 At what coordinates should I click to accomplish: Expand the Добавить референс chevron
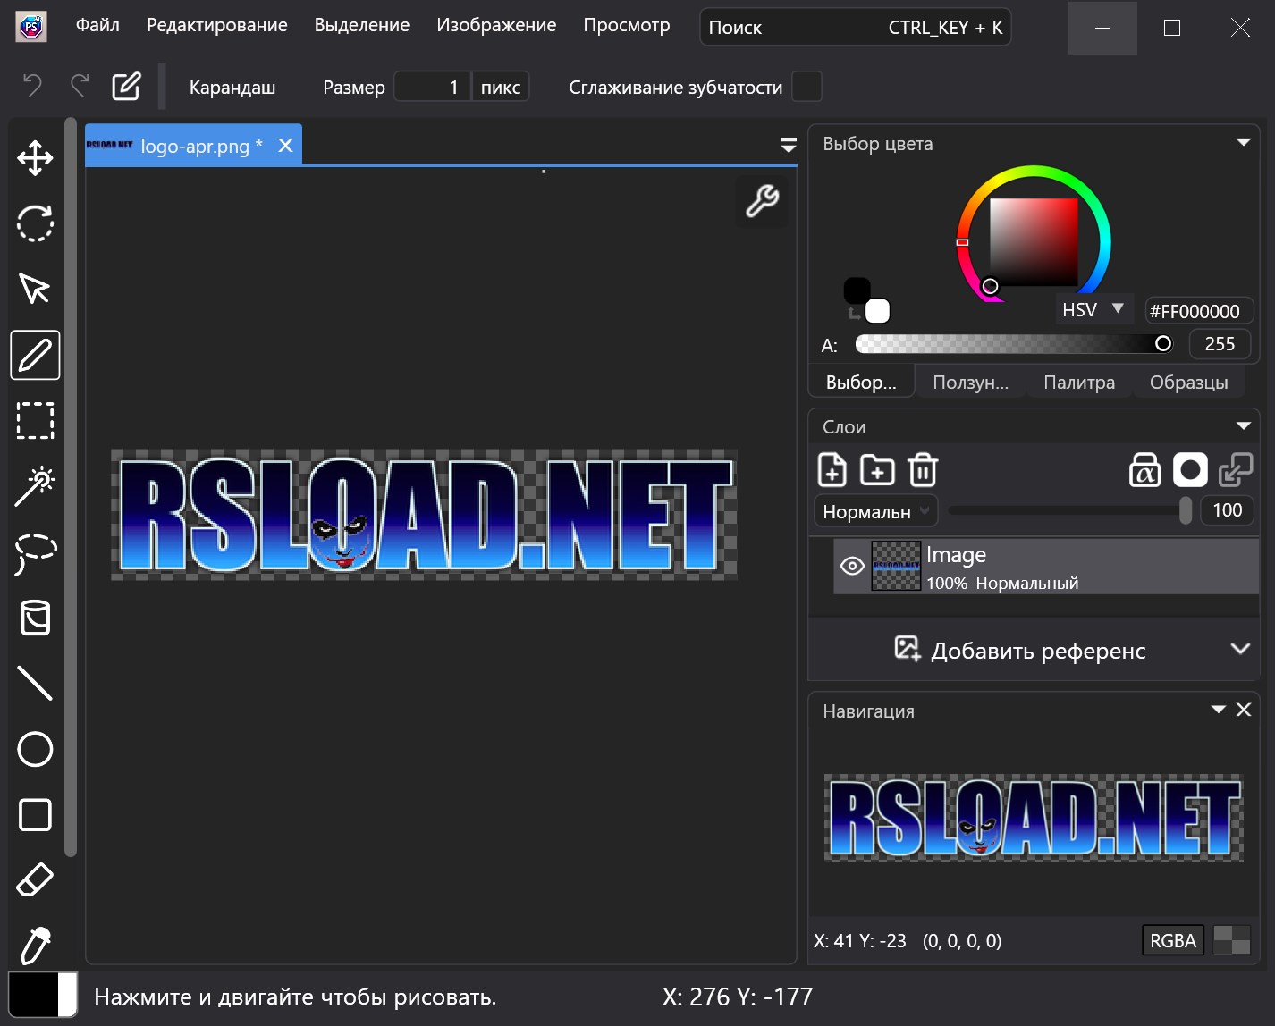click(1240, 649)
